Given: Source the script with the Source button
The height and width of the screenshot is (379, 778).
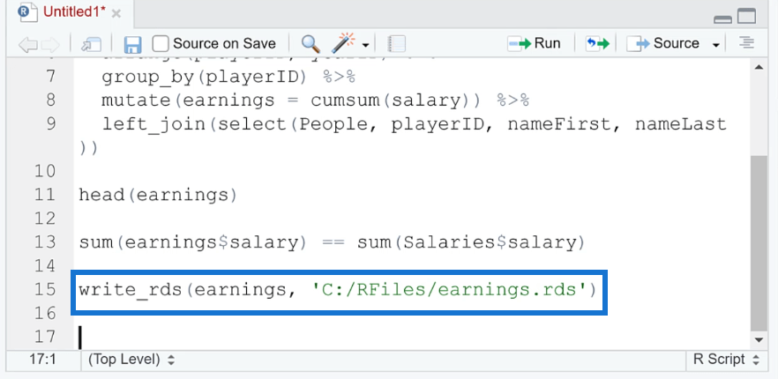Looking at the screenshot, I should 662,44.
